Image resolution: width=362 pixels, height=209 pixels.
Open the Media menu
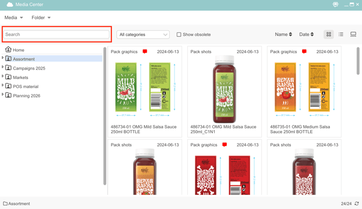[14, 17]
